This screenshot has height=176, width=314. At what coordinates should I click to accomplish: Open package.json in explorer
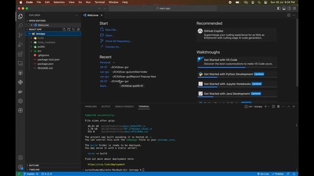pos(46,64)
